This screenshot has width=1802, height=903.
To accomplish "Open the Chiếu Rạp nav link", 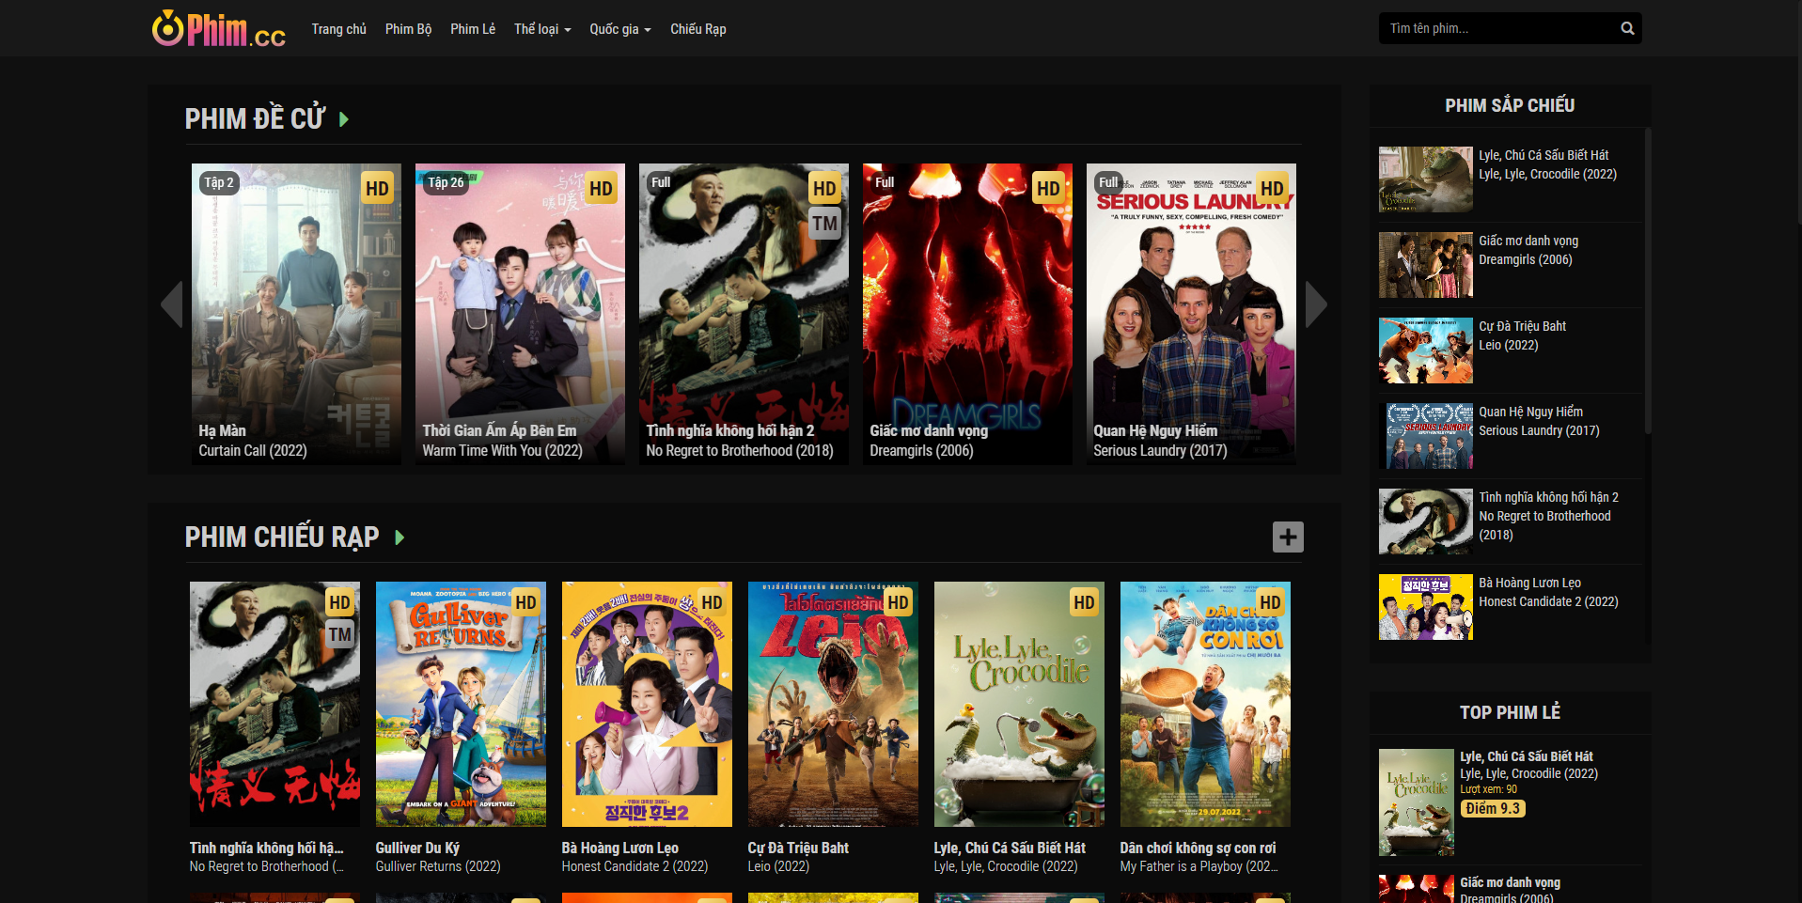I will coord(697,29).
